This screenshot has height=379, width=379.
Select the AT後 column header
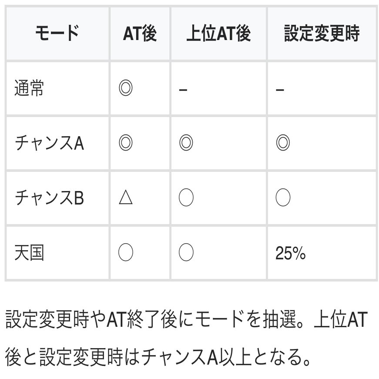(140, 34)
